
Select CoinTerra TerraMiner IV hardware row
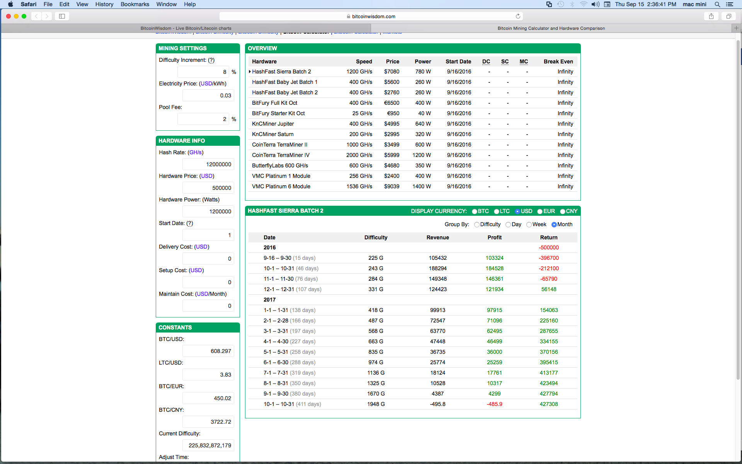tap(413, 155)
